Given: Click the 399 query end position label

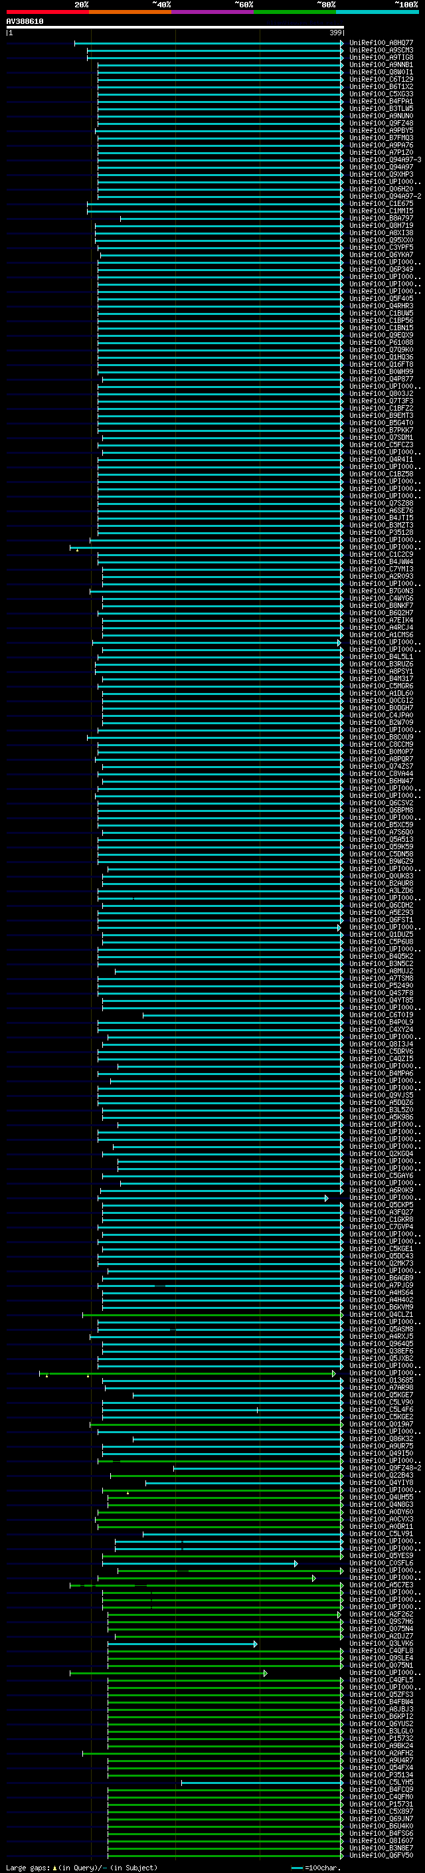Looking at the screenshot, I should coord(335,33).
